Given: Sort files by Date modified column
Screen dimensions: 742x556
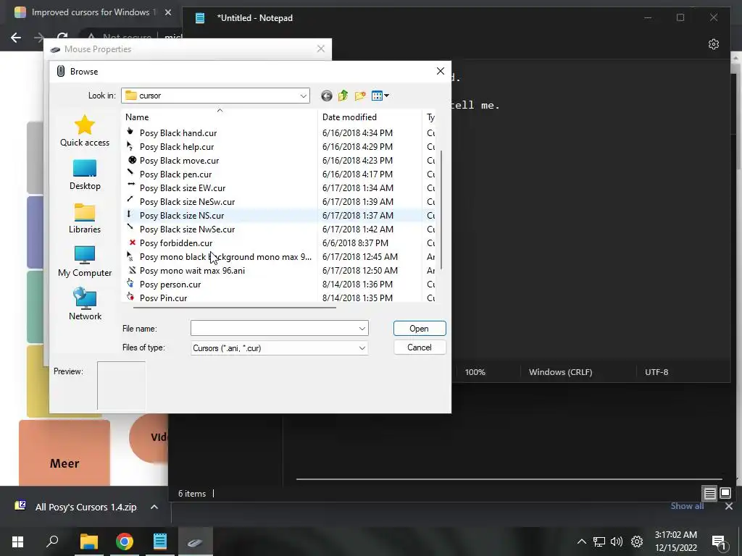Looking at the screenshot, I should [x=370, y=117].
